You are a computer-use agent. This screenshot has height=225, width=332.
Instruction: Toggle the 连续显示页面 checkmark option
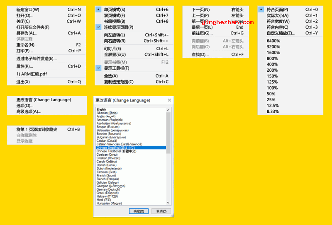[x=118, y=27]
